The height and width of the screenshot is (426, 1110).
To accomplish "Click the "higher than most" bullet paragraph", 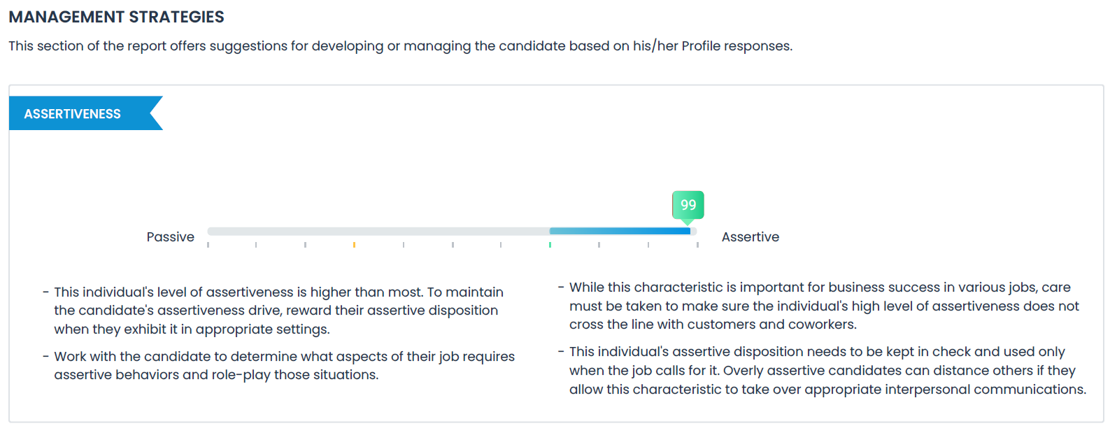I will (x=278, y=311).
